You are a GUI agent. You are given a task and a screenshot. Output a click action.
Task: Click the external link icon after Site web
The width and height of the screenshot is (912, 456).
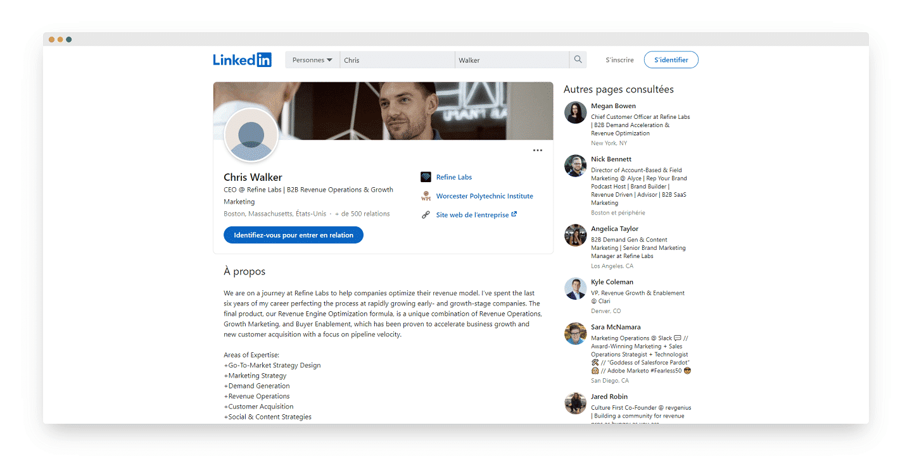point(514,214)
